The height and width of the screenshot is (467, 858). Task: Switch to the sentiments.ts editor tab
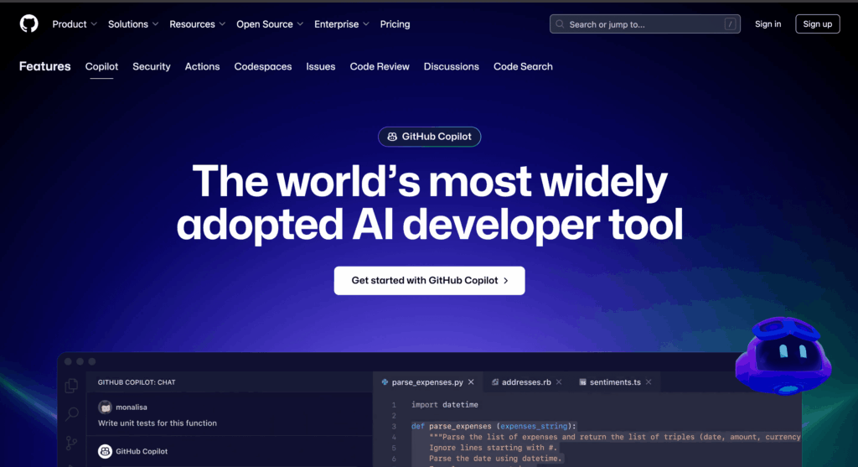click(614, 382)
